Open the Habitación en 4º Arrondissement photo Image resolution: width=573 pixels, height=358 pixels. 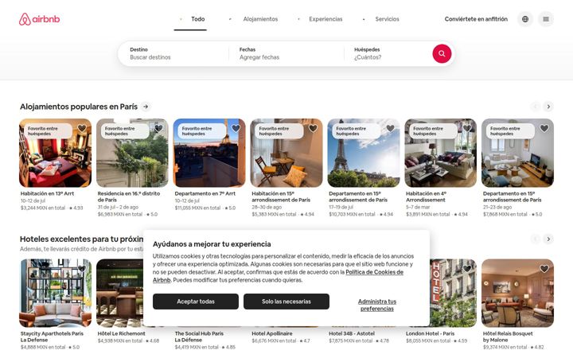tap(441, 153)
